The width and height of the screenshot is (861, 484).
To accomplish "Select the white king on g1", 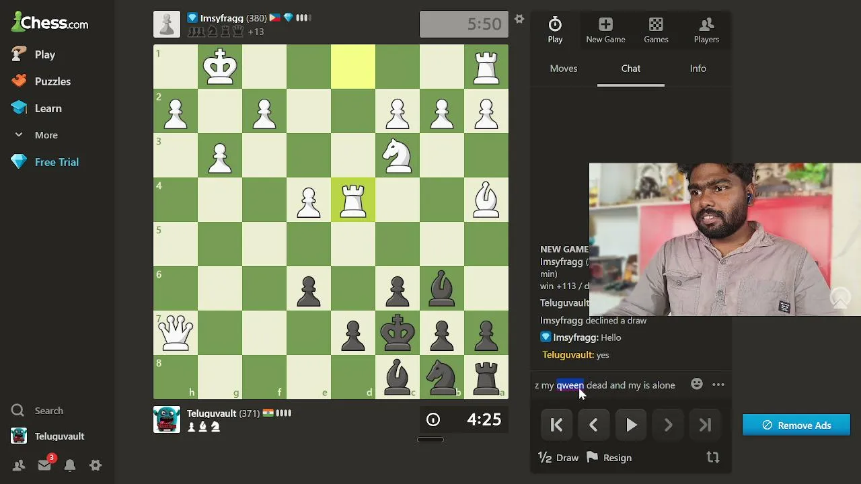I will pos(220,67).
